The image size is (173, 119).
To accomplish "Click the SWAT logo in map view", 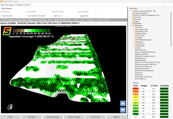I will coord(7,31).
